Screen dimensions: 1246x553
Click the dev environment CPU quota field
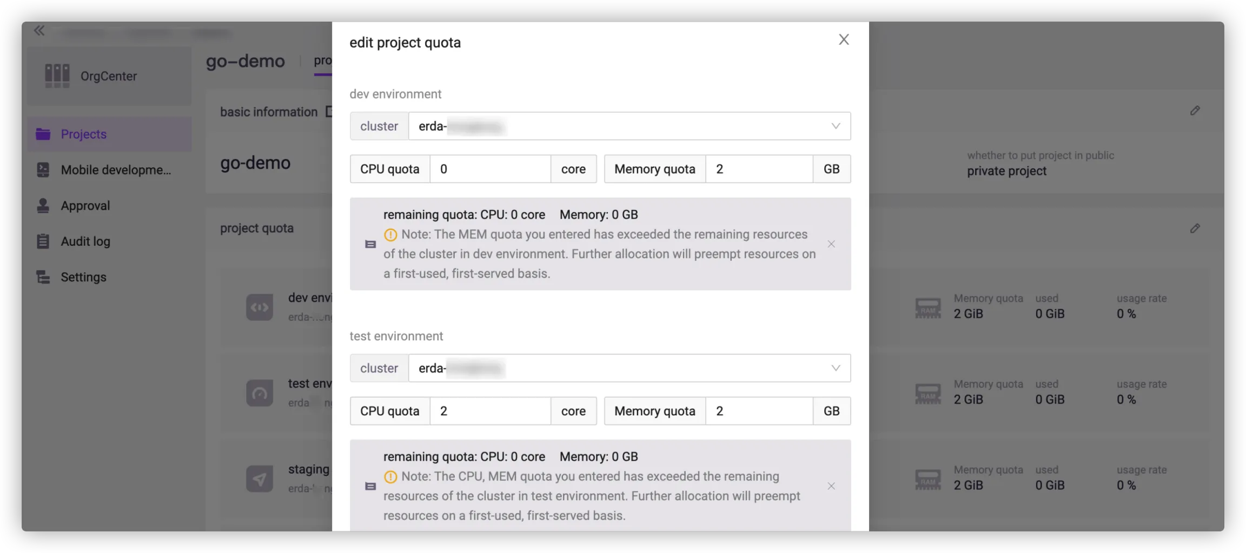pyautogui.click(x=490, y=169)
